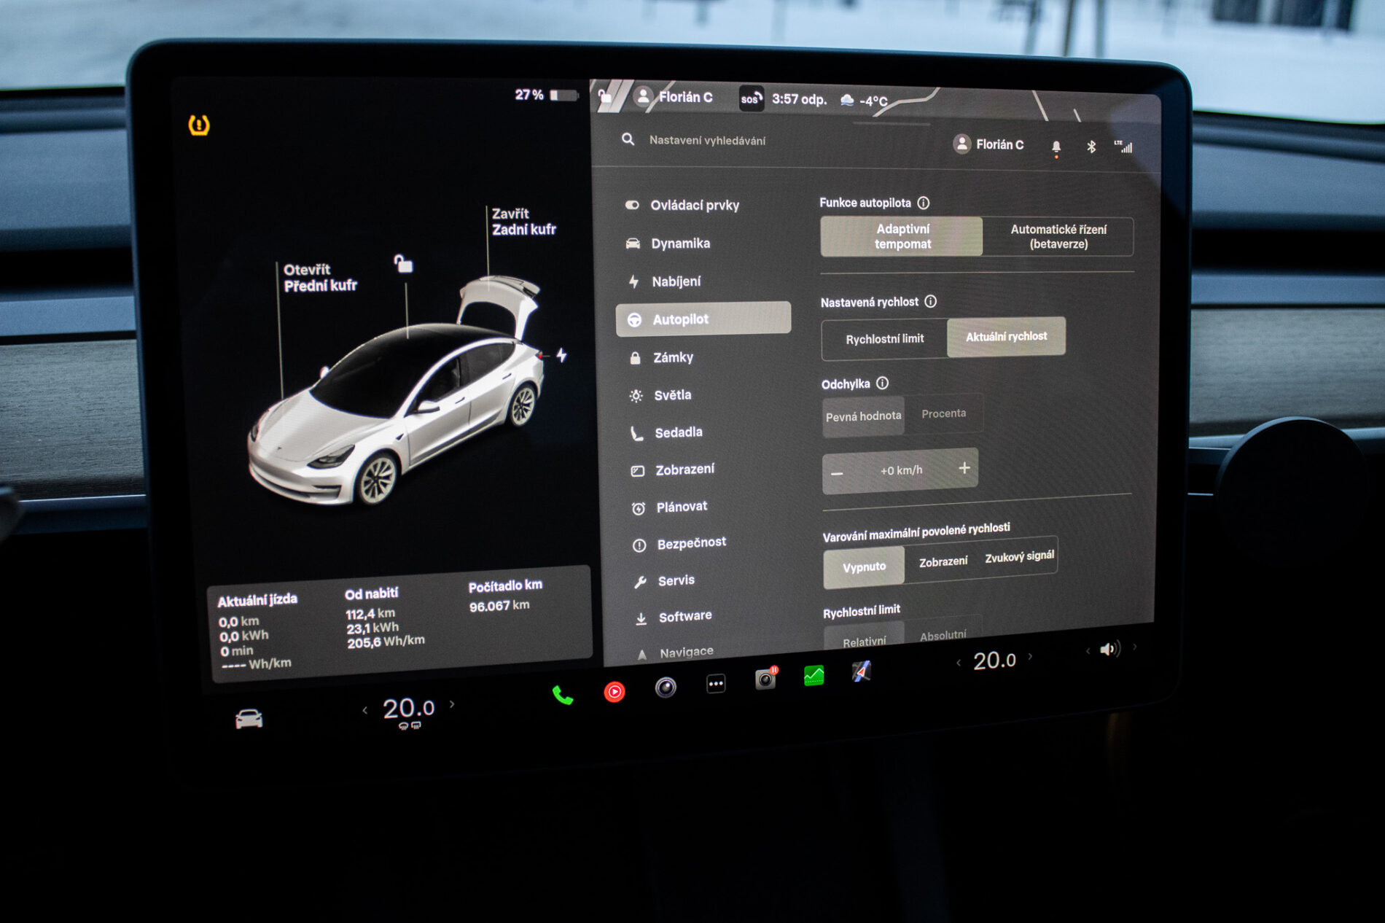
Task: Decrease passenger temperature with left chevron
Action: pos(959,662)
